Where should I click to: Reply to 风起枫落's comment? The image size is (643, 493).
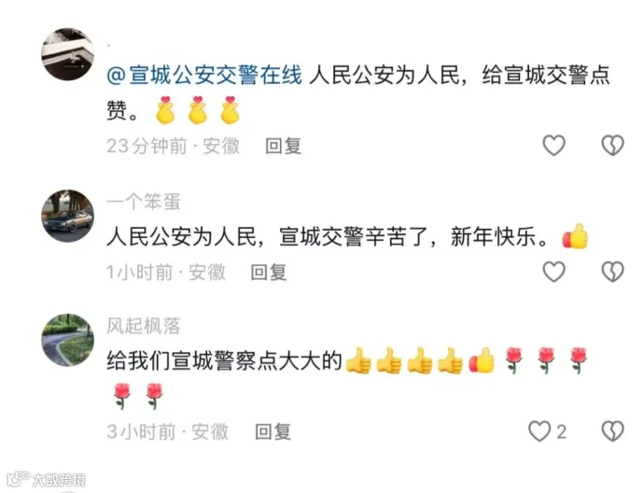pos(273,432)
